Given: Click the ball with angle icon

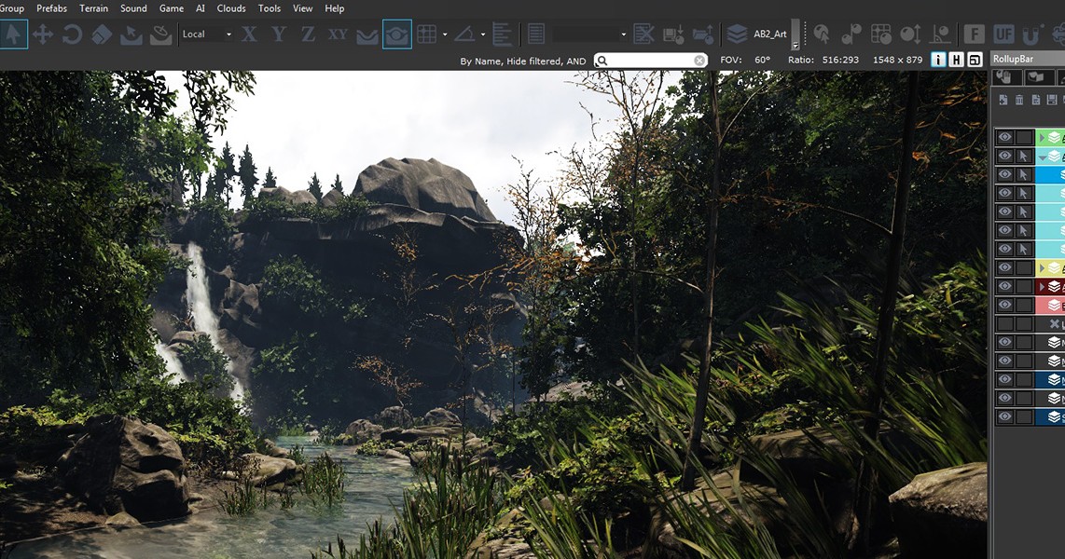Looking at the screenshot, I should coord(941,34).
